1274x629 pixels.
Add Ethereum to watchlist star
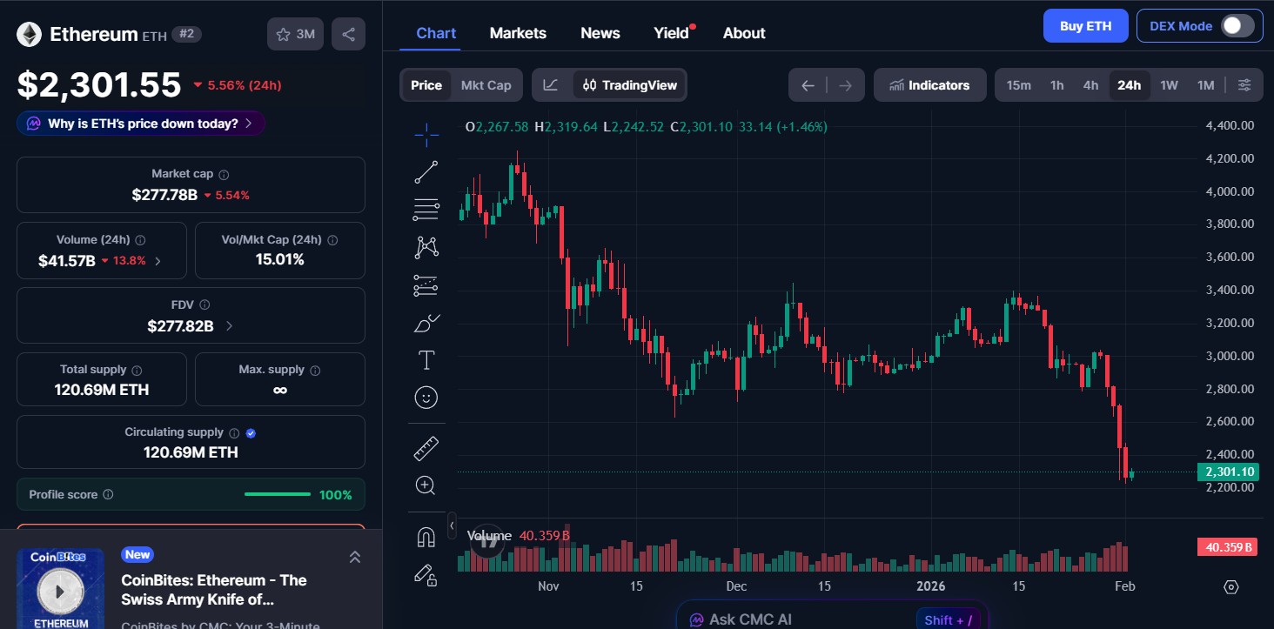tap(283, 32)
